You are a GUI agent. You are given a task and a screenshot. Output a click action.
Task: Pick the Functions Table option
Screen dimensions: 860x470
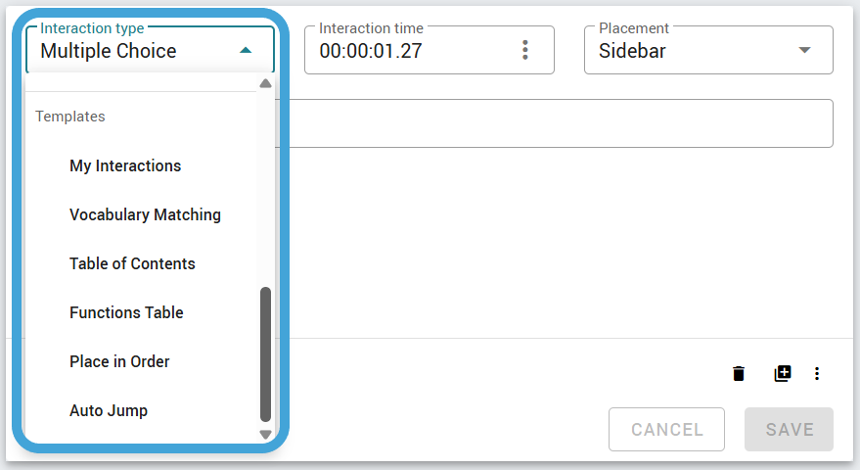pyautogui.click(x=126, y=312)
